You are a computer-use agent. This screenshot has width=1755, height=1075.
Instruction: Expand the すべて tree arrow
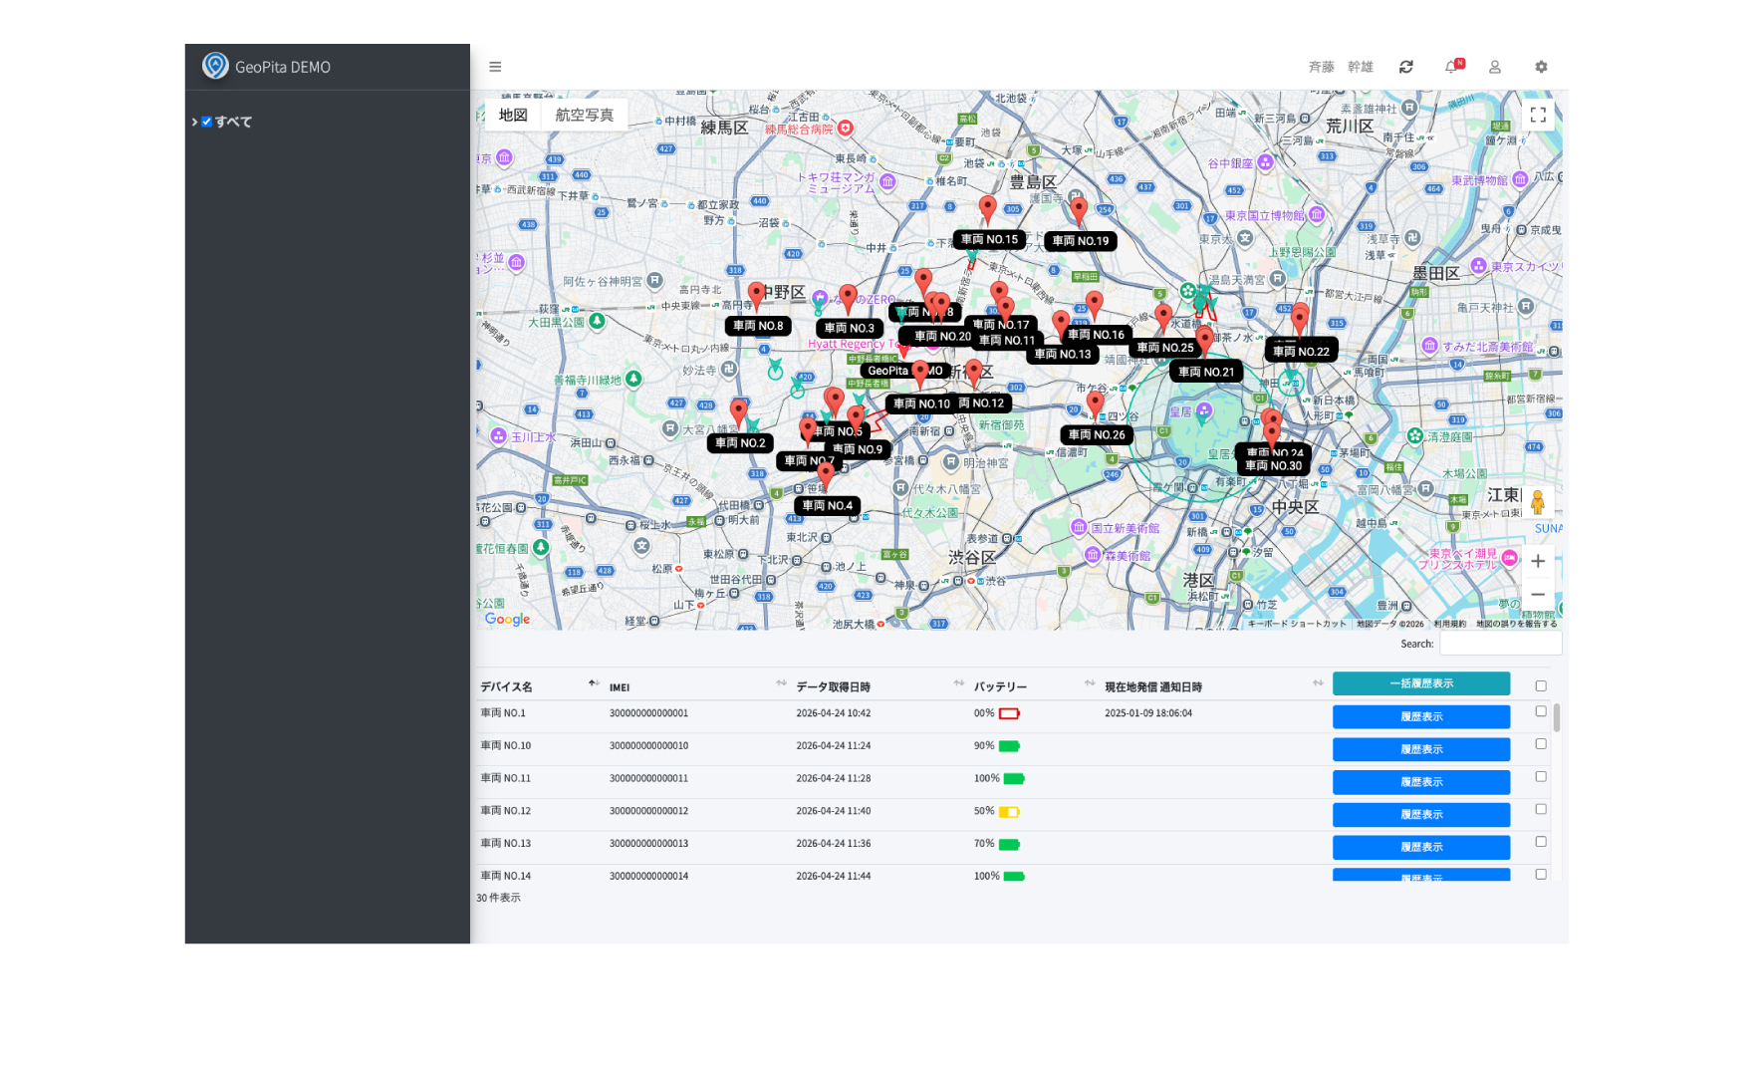click(194, 122)
